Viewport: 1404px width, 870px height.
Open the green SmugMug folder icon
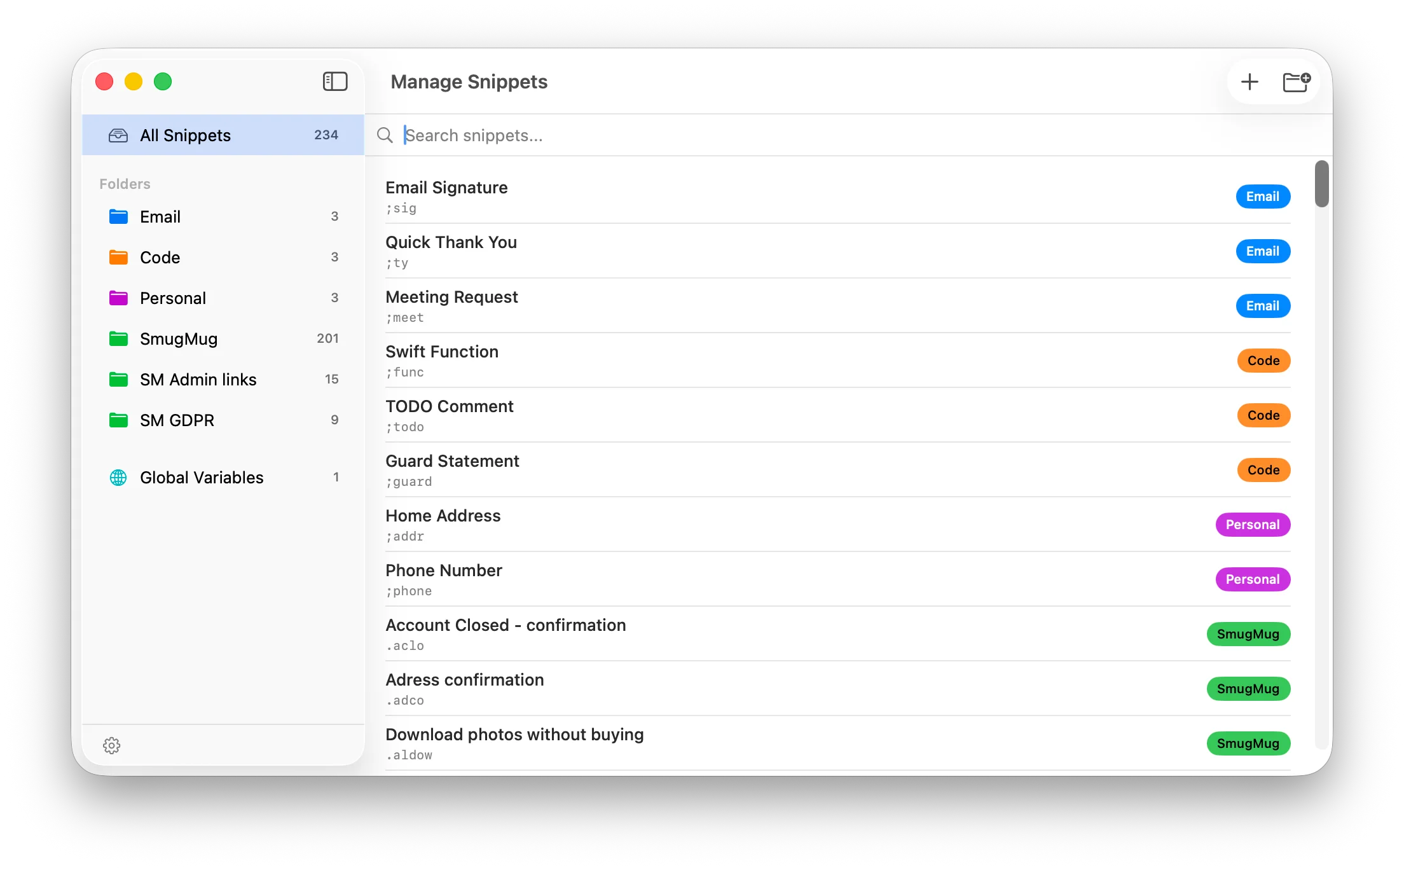click(x=118, y=338)
